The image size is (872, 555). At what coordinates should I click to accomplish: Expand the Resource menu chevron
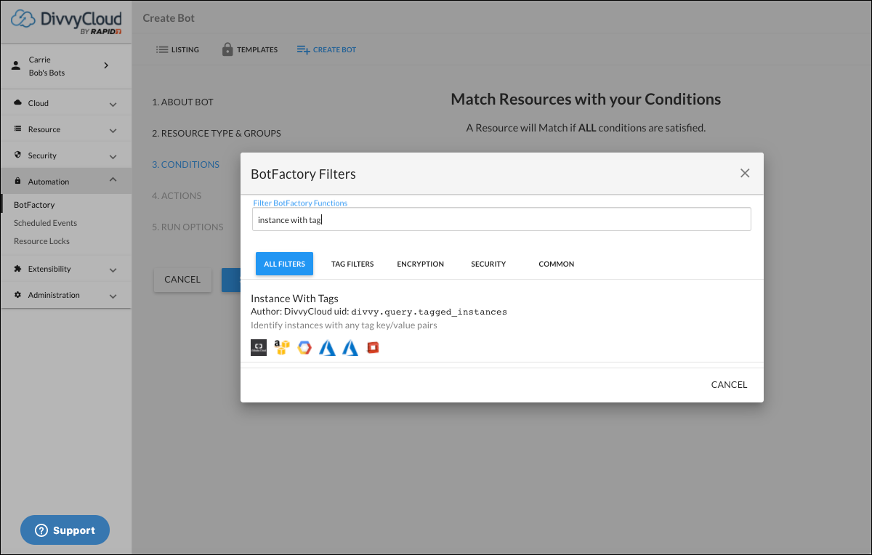[113, 130]
